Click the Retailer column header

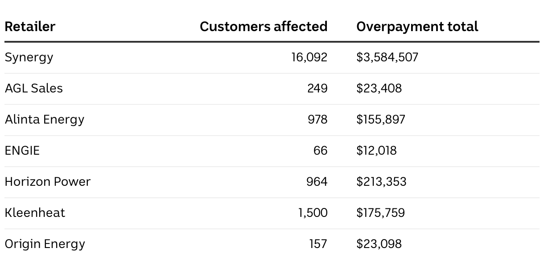[x=30, y=27]
